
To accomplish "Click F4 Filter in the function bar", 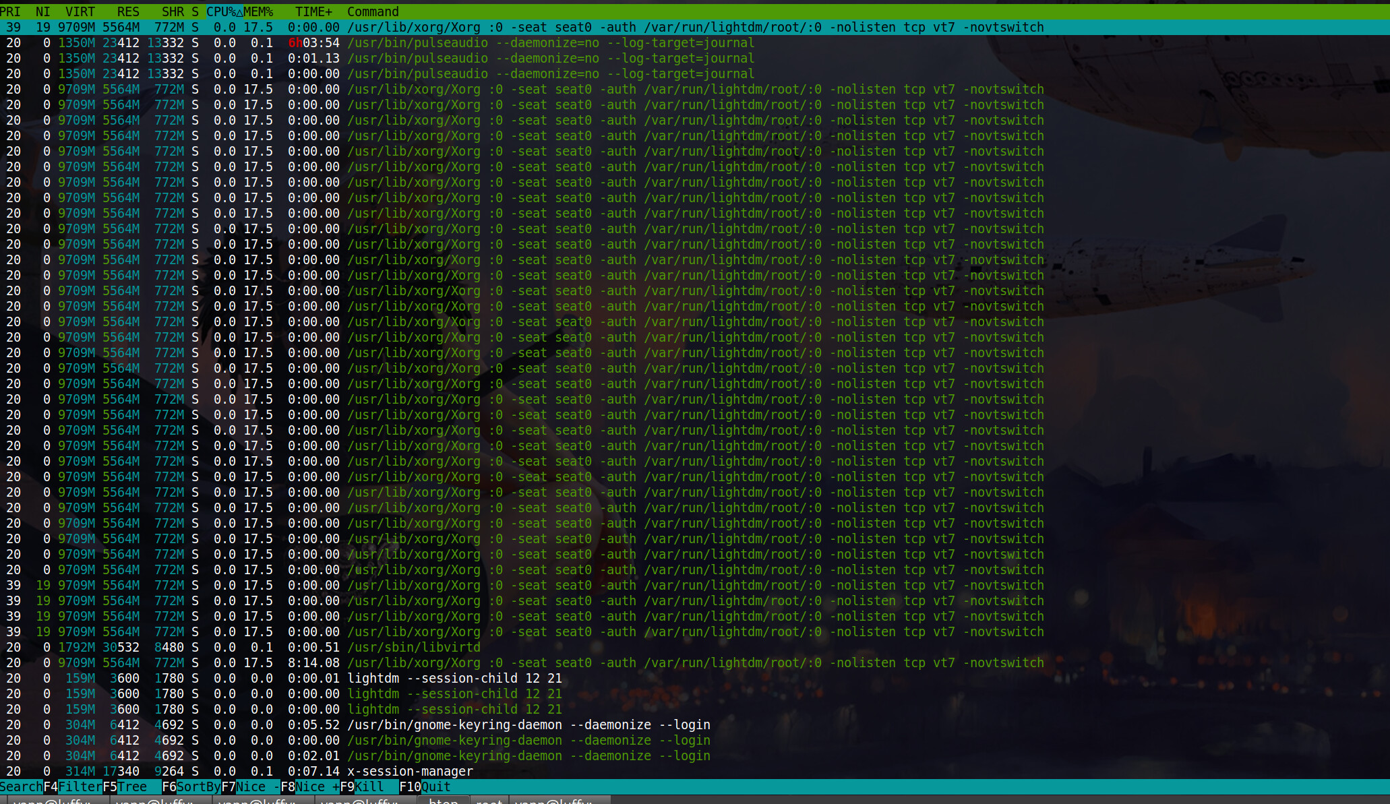I will [x=73, y=786].
